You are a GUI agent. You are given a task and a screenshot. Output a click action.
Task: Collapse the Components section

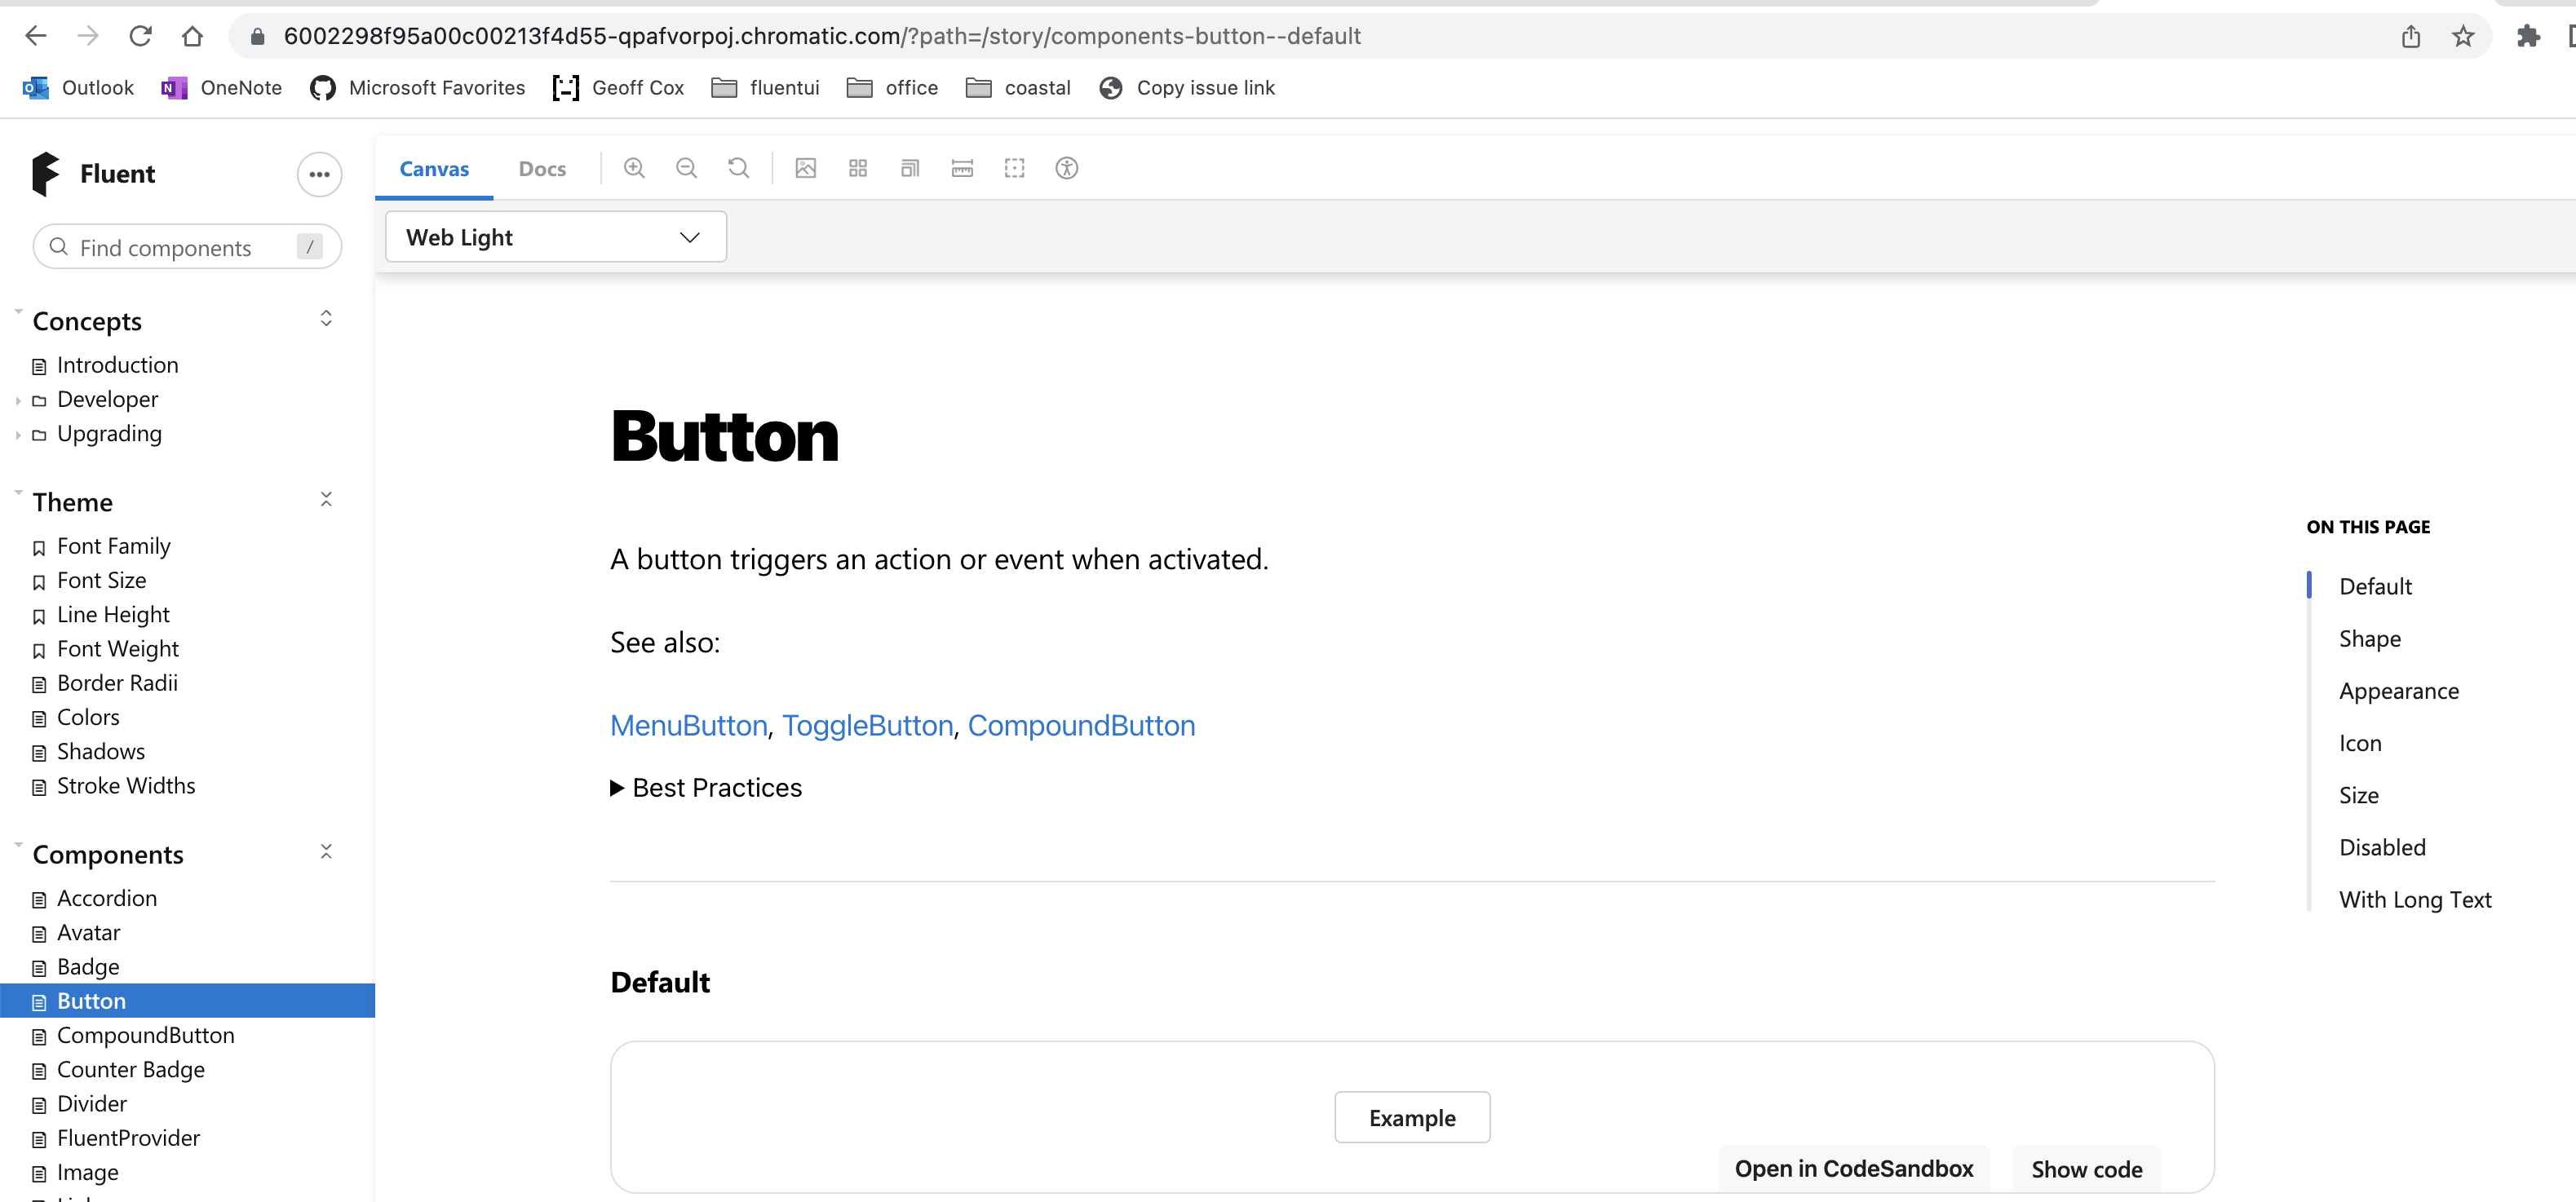pos(327,851)
